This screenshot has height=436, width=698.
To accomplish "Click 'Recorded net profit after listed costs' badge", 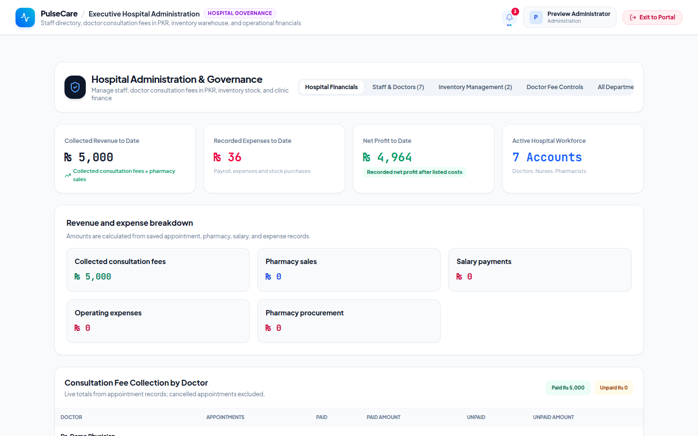I will click(x=414, y=172).
